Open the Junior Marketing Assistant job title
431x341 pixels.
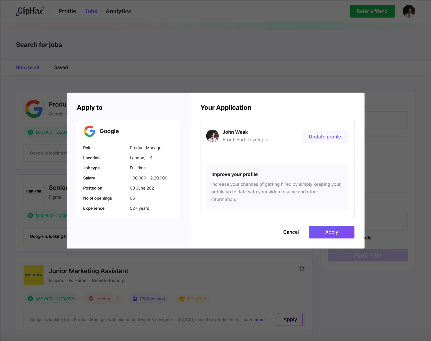point(88,271)
